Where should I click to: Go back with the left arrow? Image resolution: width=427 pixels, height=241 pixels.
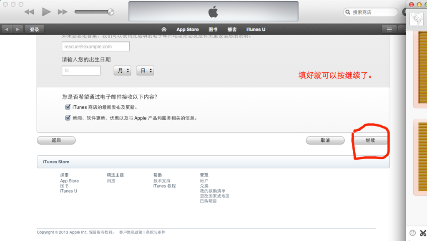coord(7,29)
